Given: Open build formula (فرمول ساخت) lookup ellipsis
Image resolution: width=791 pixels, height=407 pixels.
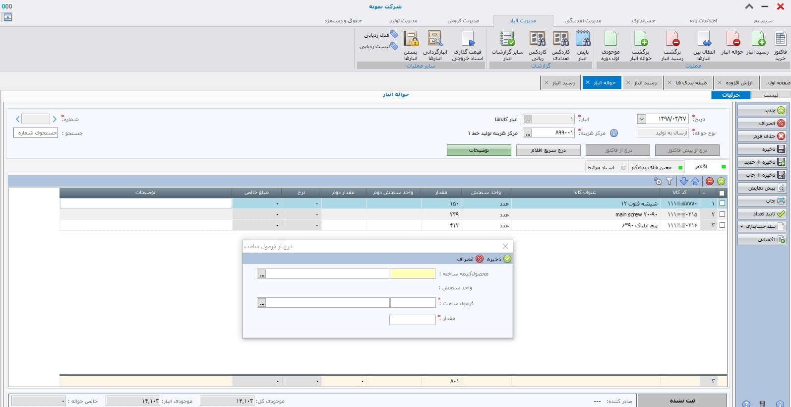Looking at the screenshot, I should pyautogui.click(x=262, y=303).
